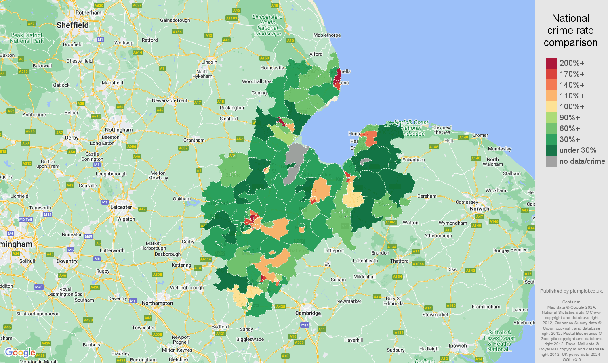The width and height of the screenshot is (608, 363).
Task: Click the A1103 road shield
Action: point(231,18)
